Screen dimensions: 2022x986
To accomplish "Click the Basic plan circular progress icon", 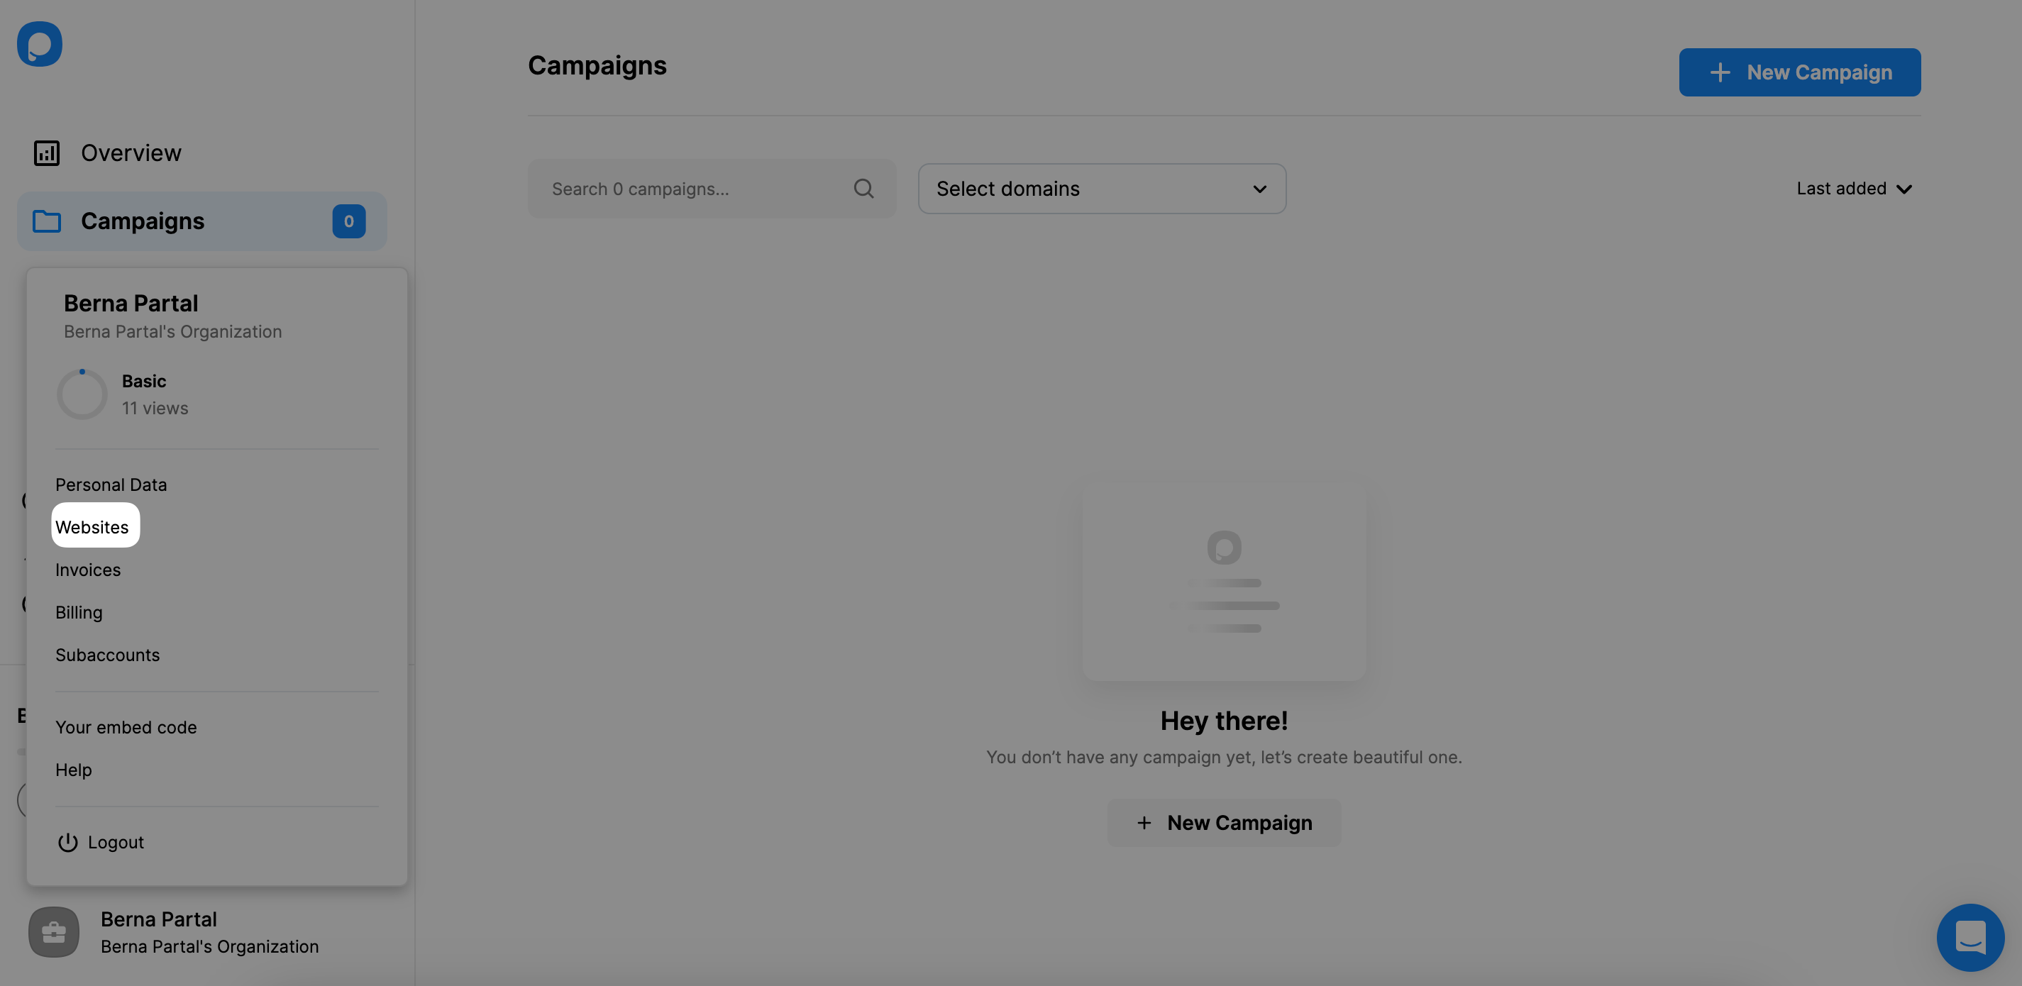I will [x=82, y=393].
